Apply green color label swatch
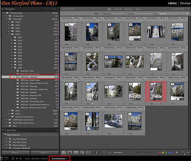 coord(166,152)
